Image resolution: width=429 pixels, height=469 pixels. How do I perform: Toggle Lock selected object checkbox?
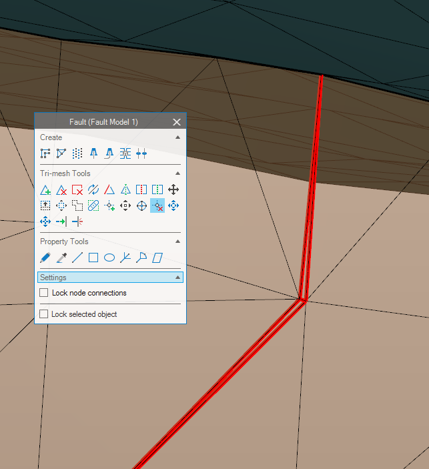(44, 314)
